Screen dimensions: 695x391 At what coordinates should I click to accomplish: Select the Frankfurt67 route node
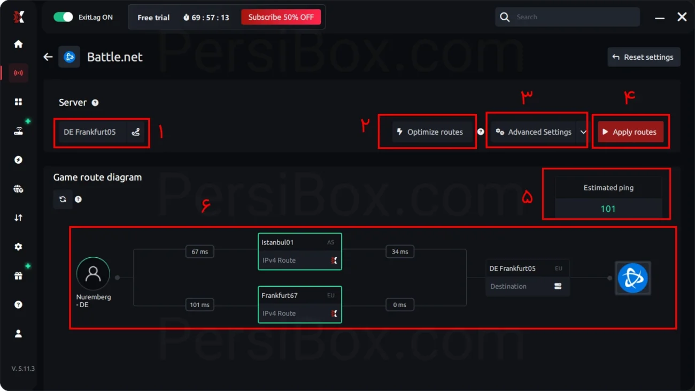point(299,304)
